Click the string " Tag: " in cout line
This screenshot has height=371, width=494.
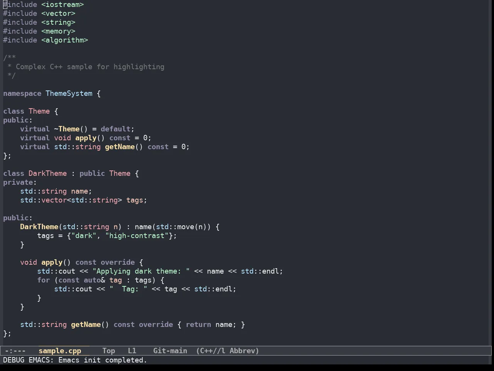coord(128,289)
